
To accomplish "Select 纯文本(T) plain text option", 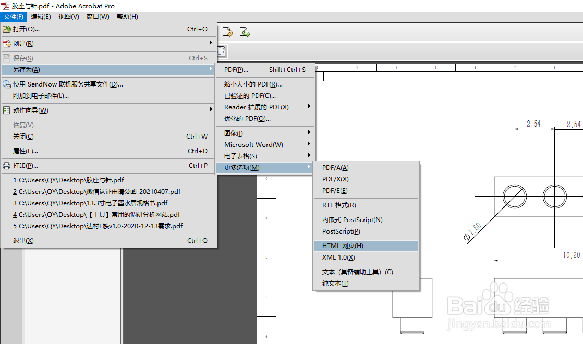I will pos(366,284).
